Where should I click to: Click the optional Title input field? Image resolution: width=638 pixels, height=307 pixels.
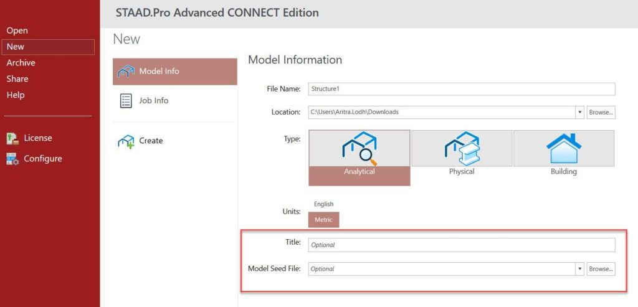tap(462, 245)
